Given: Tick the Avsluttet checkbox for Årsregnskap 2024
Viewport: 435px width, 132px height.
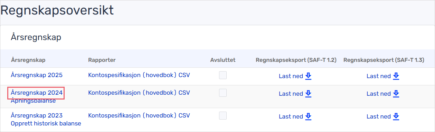Looking at the screenshot, I should point(223,93).
